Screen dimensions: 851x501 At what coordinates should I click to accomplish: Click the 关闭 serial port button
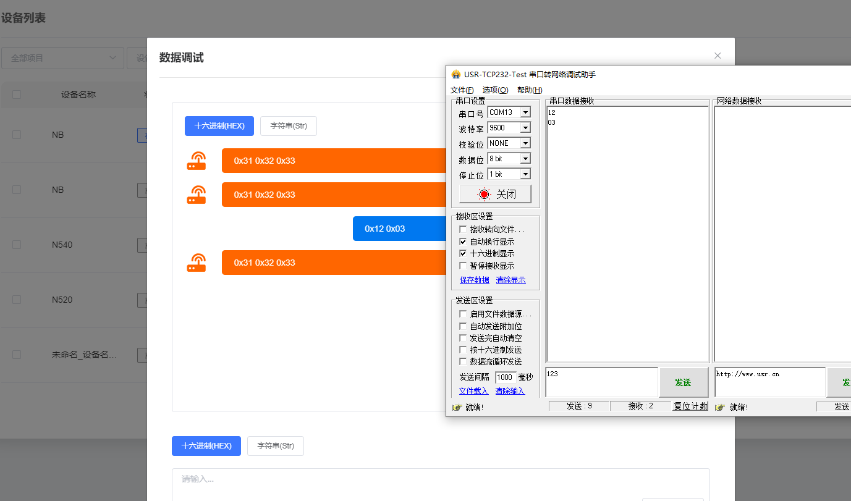click(495, 194)
